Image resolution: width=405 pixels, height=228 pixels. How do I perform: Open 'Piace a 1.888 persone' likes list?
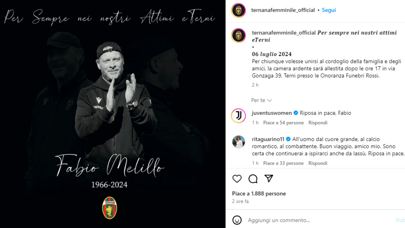259,194
